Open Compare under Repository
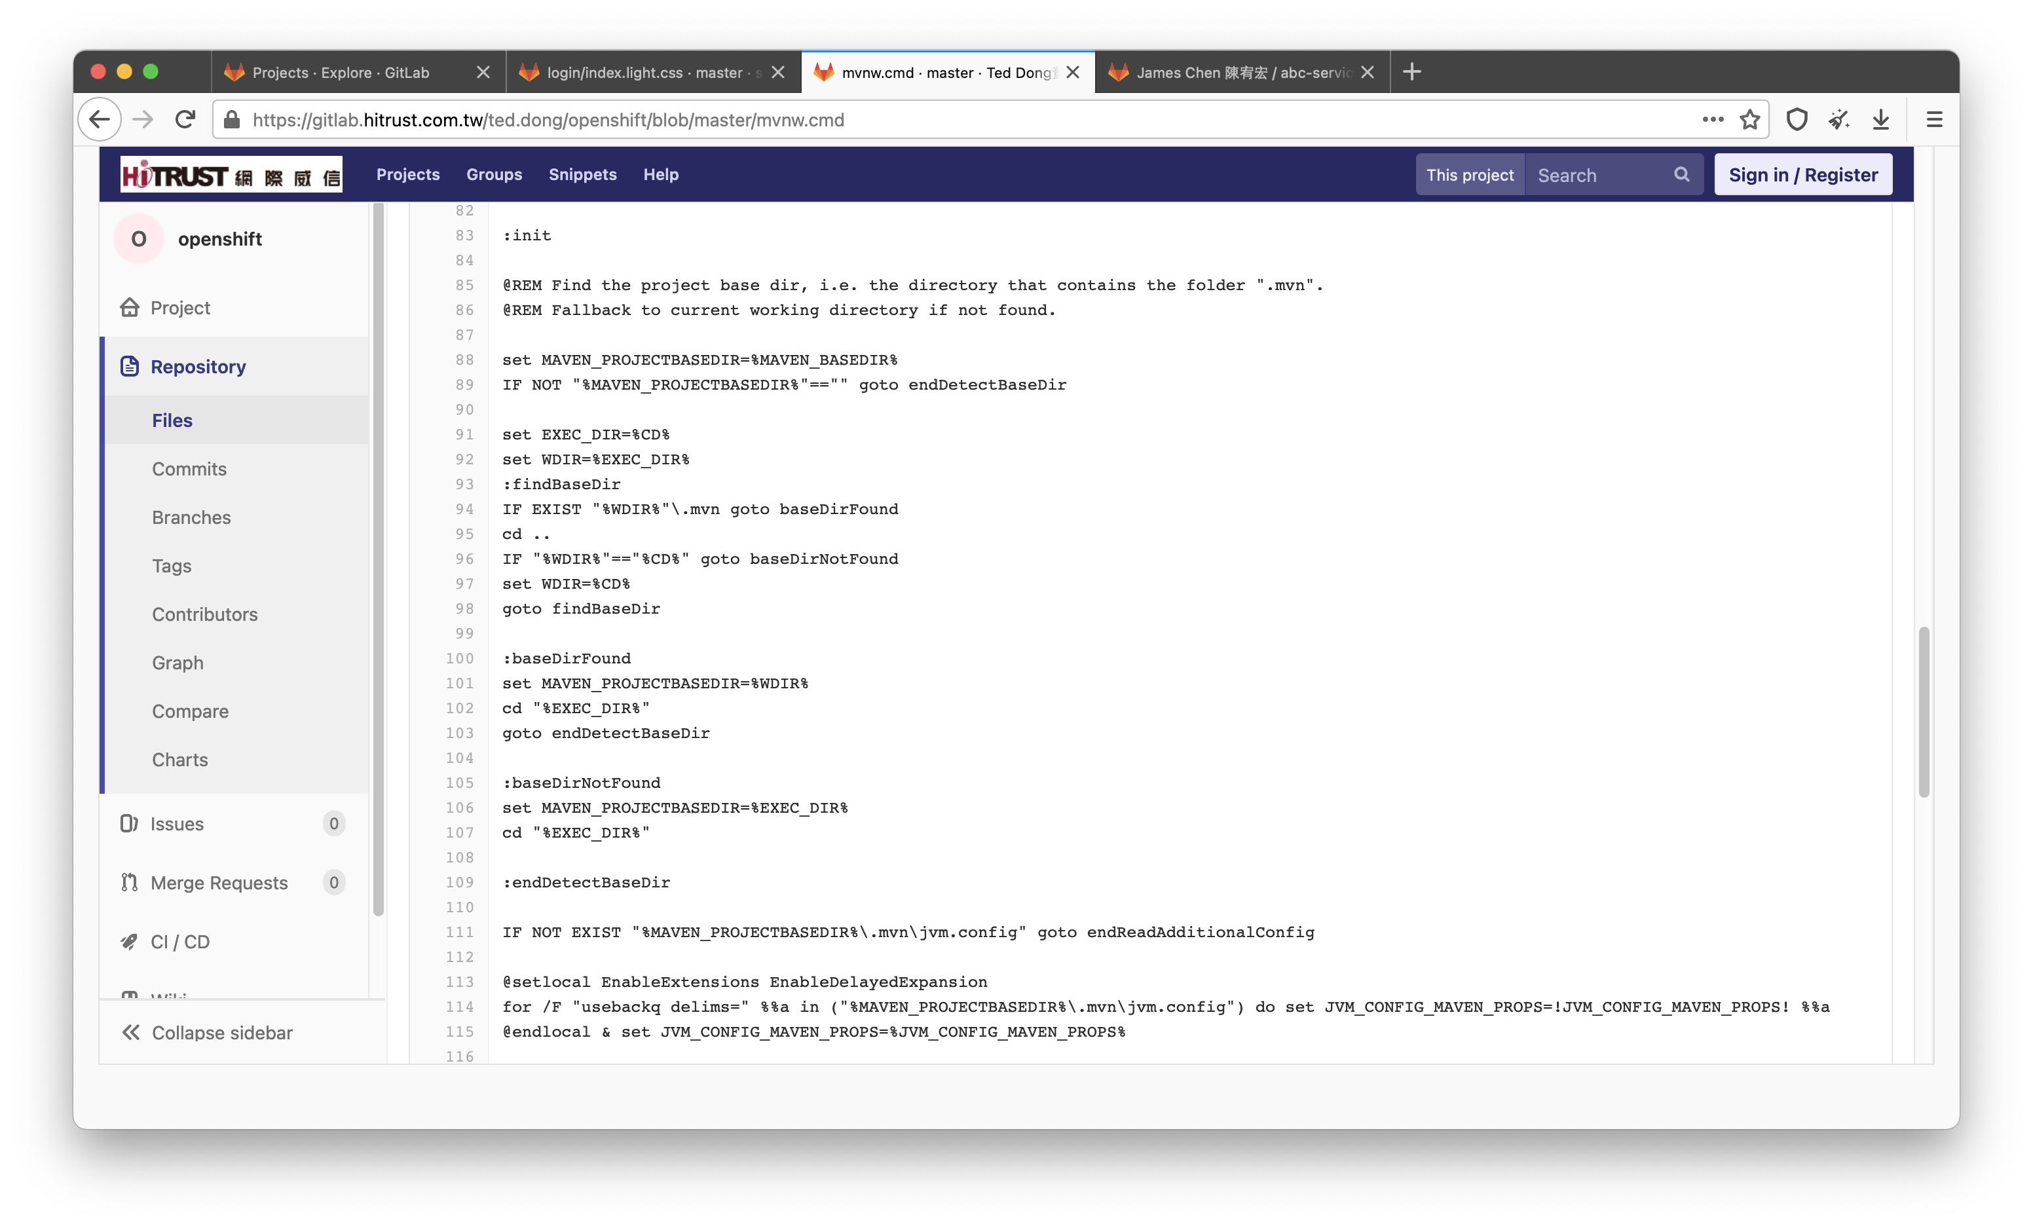The height and width of the screenshot is (1226, 2033). point(190,711)
